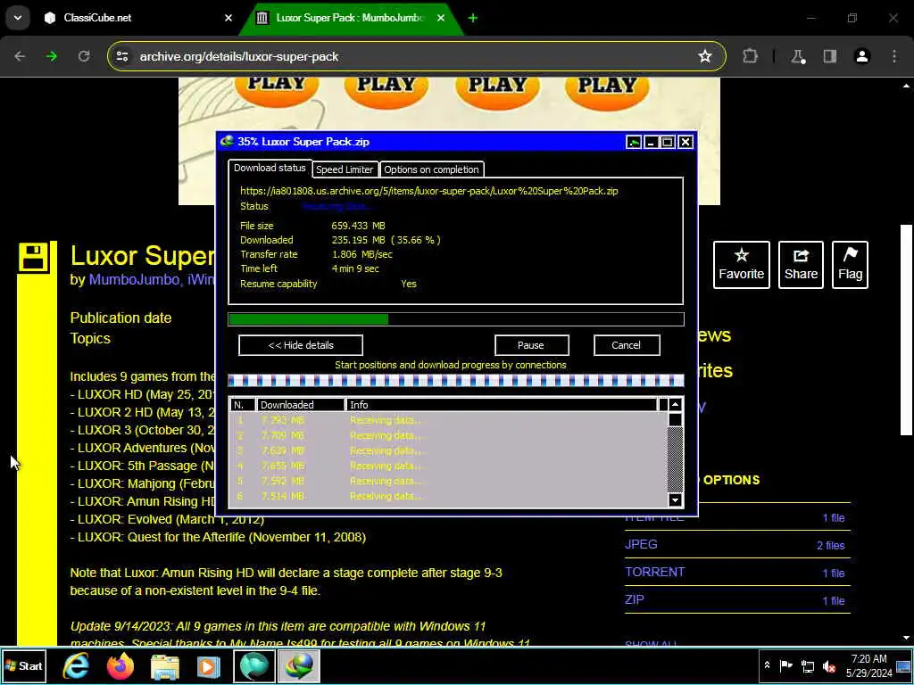
Task: Switch to the Internet Download Manager taskbar icon
Action: [x=298, y=665]
